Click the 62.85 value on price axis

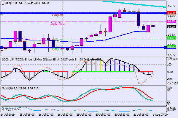coord(171,55)
